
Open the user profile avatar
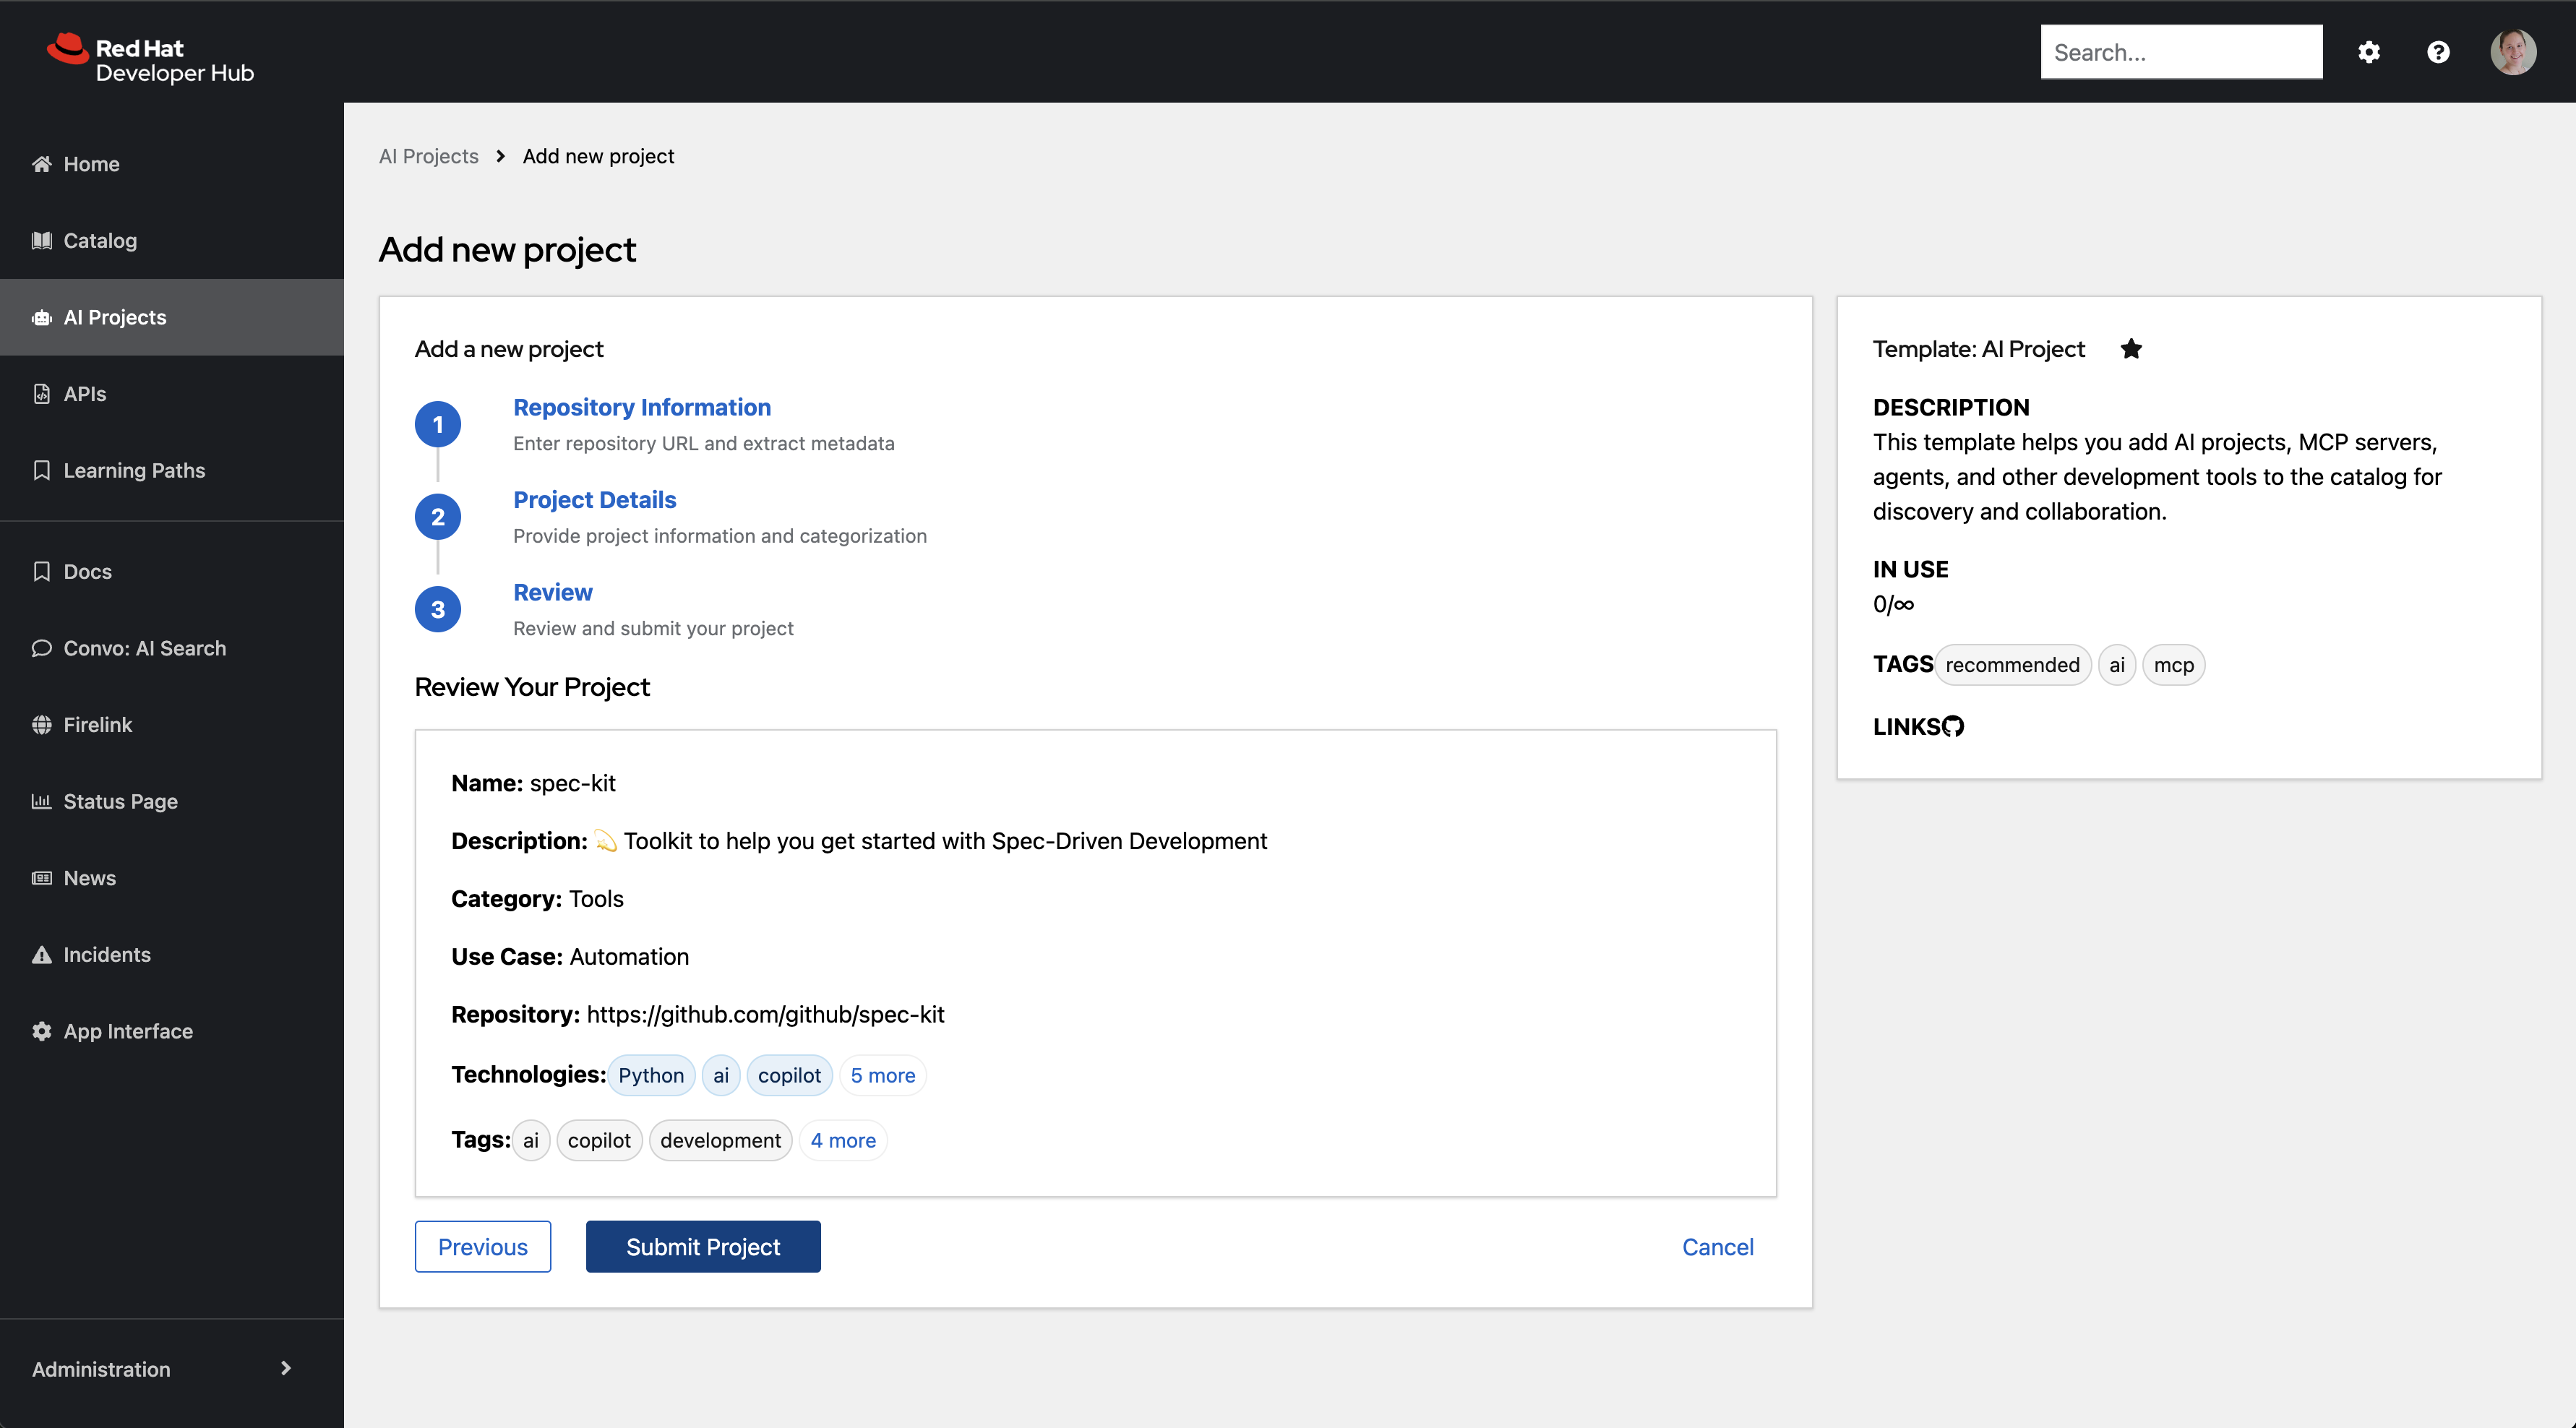click(x=2512, y=52)
